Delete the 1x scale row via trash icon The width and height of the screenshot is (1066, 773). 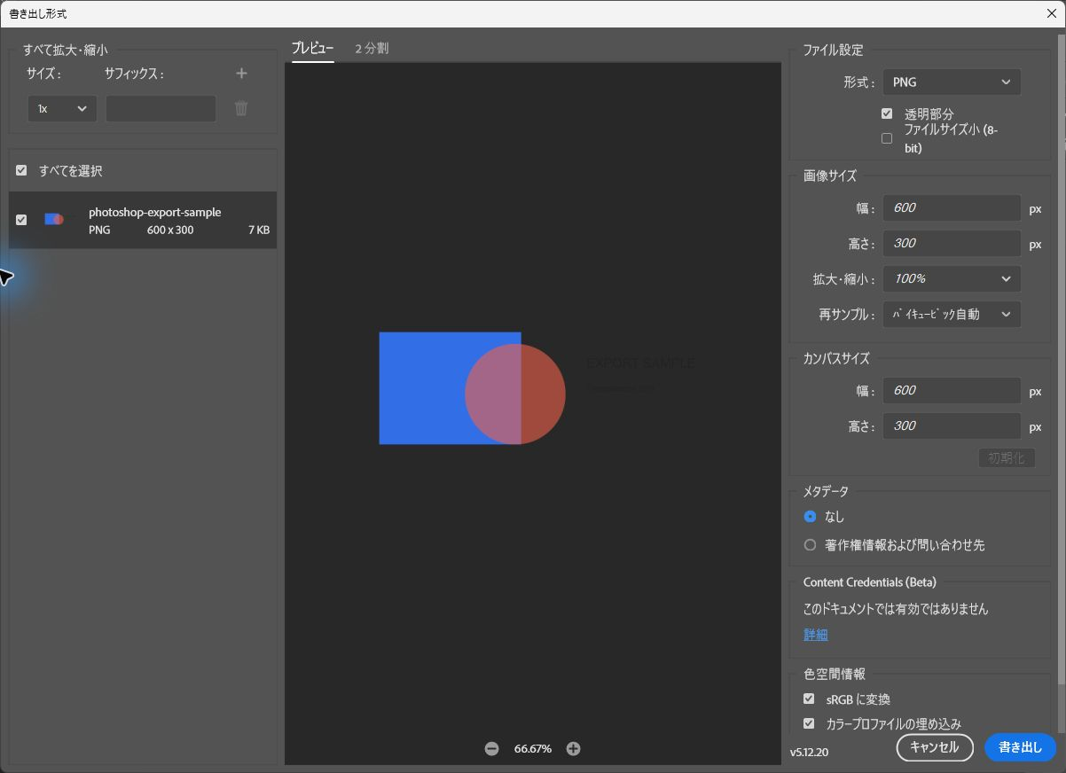[x=241, y=108]
